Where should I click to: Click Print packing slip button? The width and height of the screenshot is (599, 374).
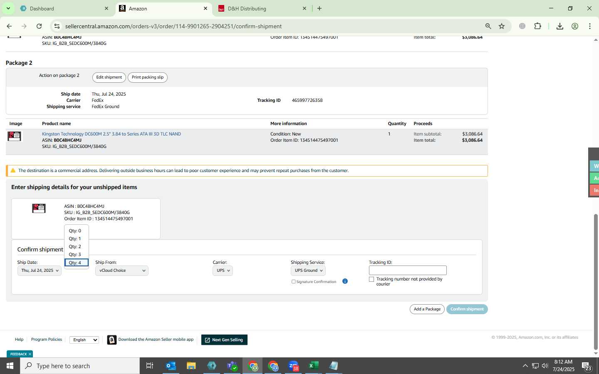tap(148, 77)
